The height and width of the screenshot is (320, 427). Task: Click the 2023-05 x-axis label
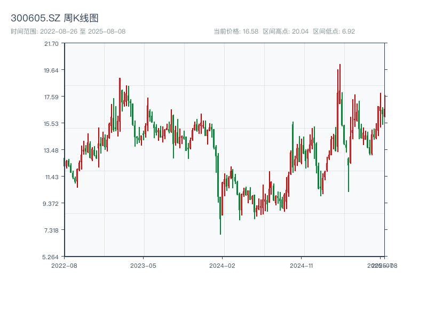coord(143,266)
